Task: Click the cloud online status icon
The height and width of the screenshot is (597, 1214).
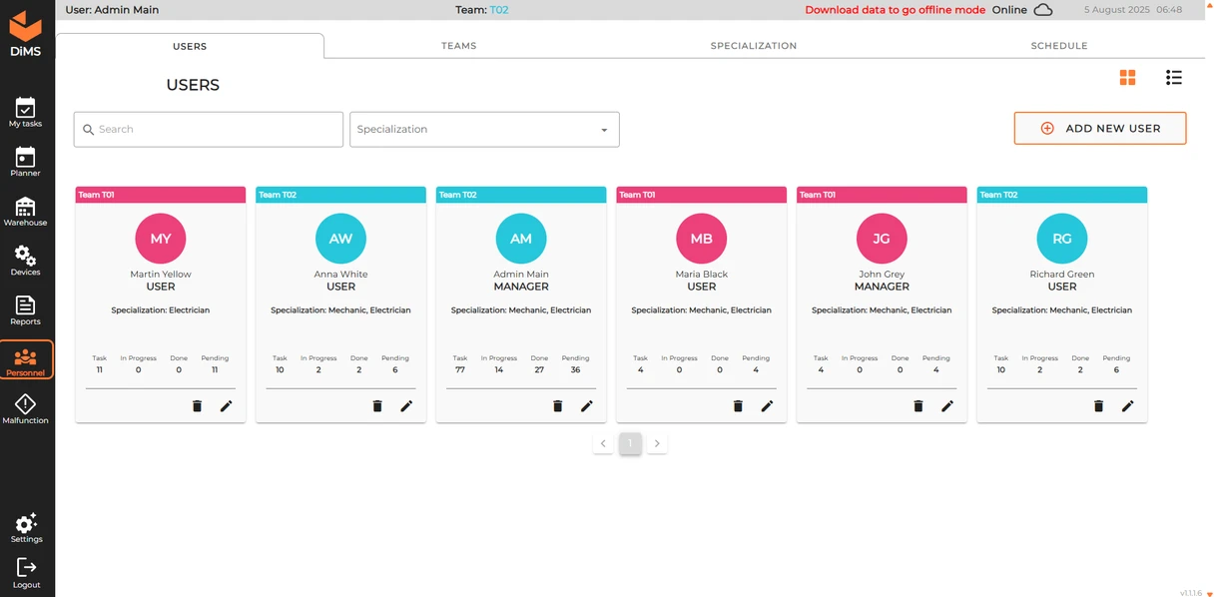Action: pos(1042,10)
